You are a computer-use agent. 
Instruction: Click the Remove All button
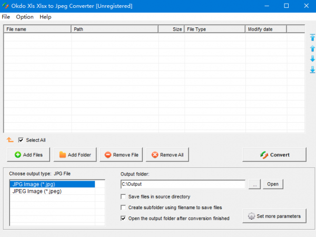pyautogui.click(x=167, y=154)
